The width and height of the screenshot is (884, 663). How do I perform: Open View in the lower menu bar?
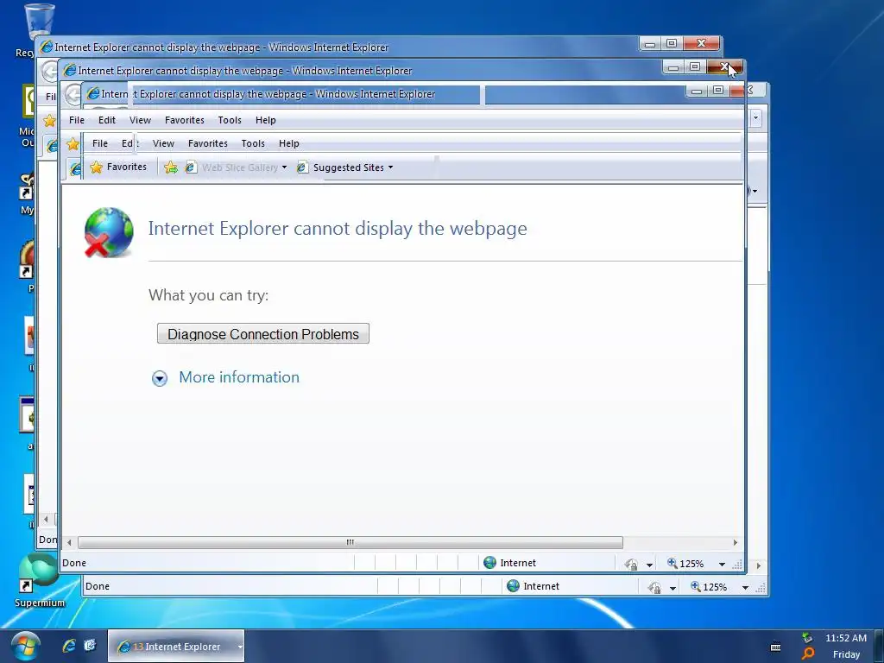pyautogui.click(x=163, y=144)
